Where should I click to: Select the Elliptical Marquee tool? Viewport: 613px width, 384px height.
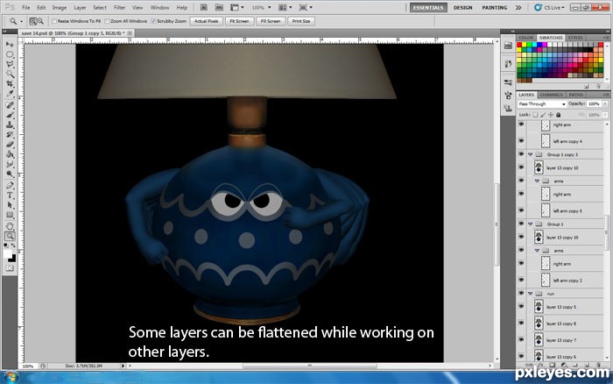(x=10, y=54)
